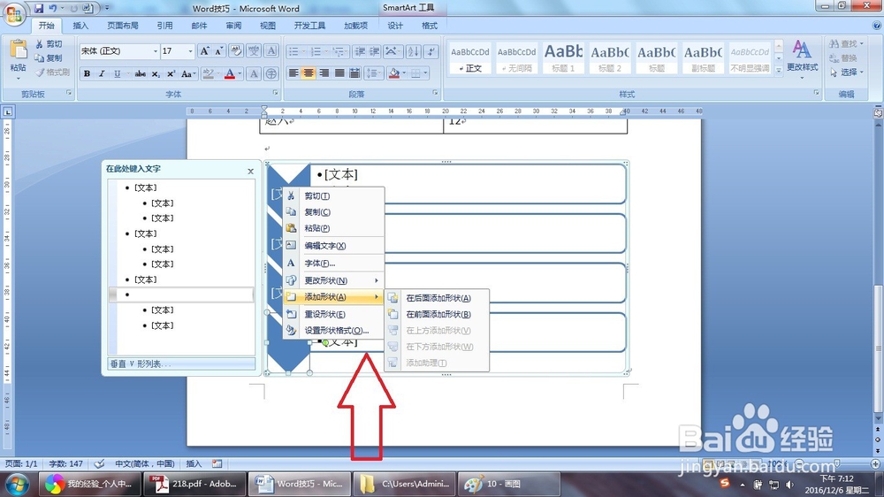Click the shading paint bucket color

coord(394,73)
